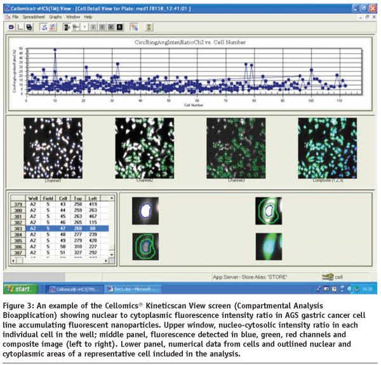Select table row 379
The width and height of the screenshot is (381, 365).
click(60, 204)
